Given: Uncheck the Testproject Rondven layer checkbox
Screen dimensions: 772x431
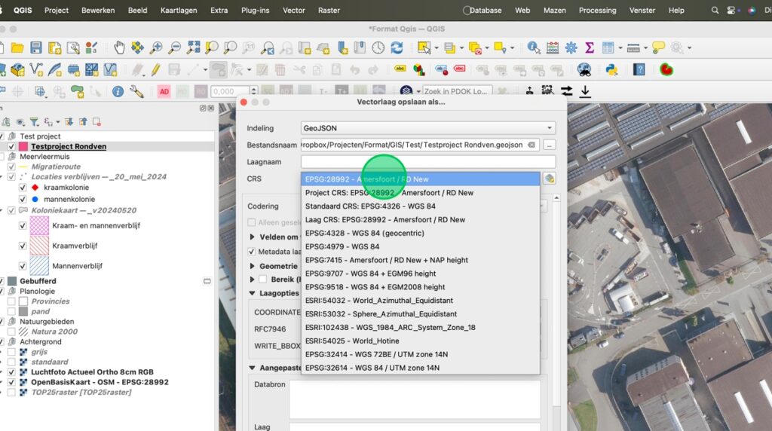Looking at the screenshot, I should click(11, 146).
